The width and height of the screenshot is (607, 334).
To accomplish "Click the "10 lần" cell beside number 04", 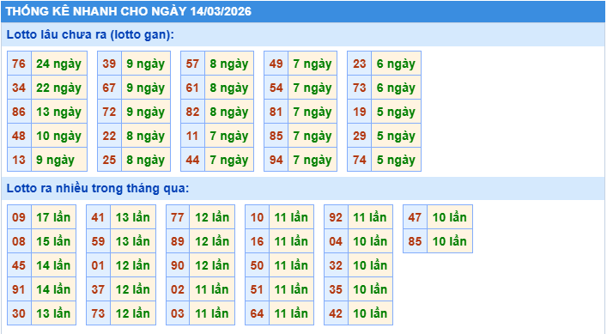I will point(371,241).
